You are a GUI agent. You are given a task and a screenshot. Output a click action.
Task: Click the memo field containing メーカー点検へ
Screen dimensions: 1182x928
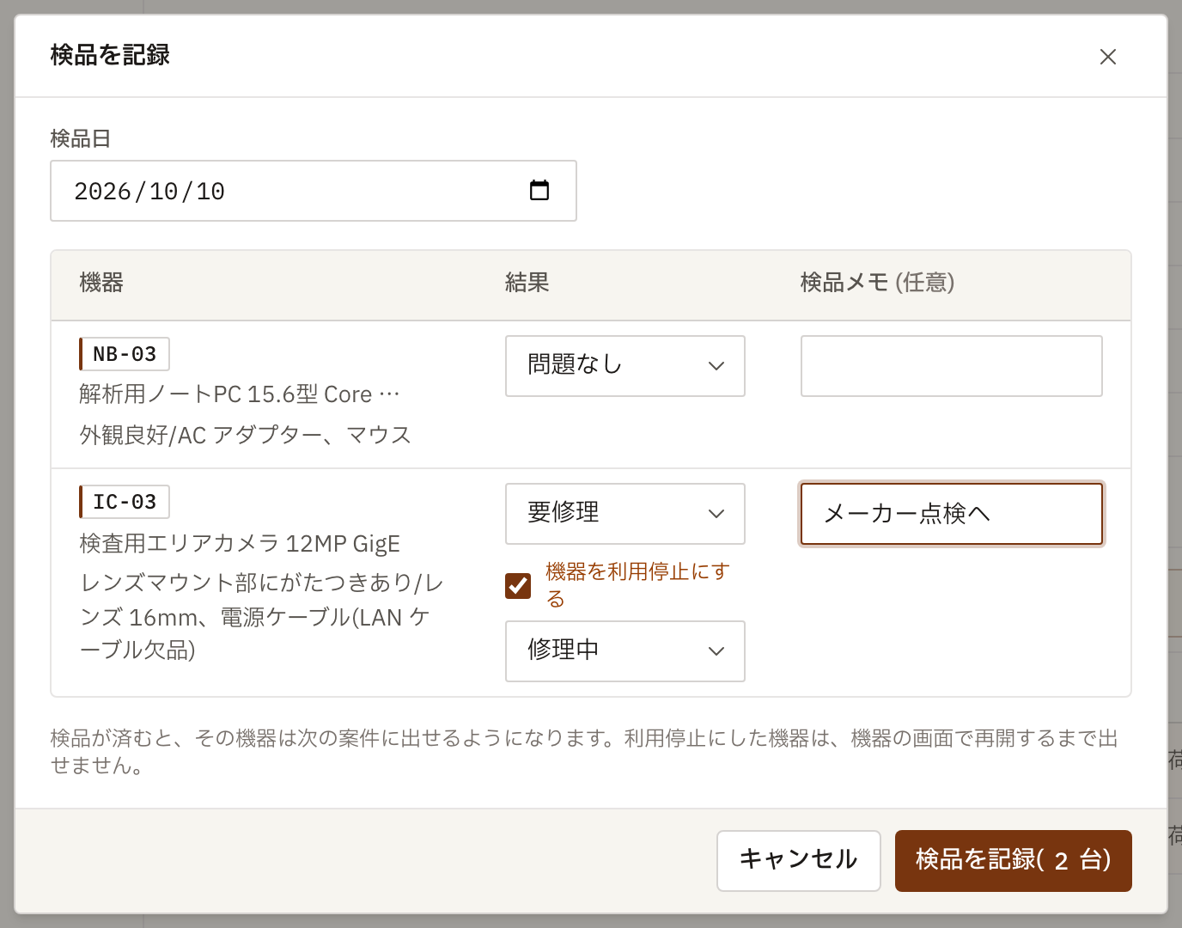(952, 514)
